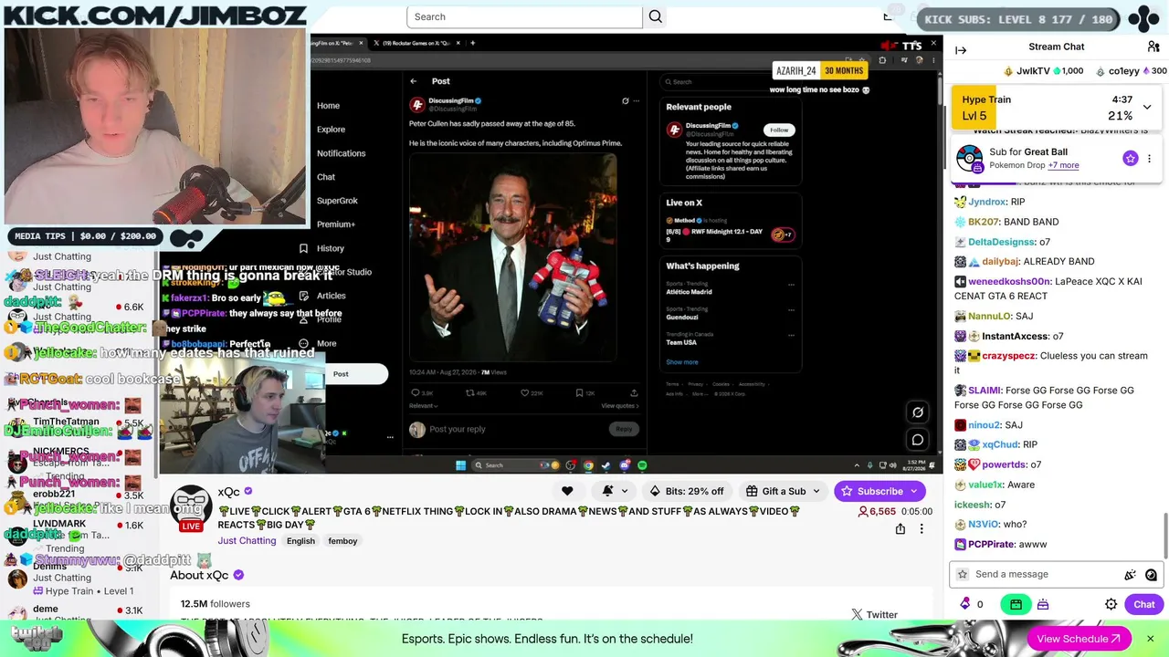Open the Just Chatting category link
This screenshot has width=1169, height=657.
click(x=247, y=540)
